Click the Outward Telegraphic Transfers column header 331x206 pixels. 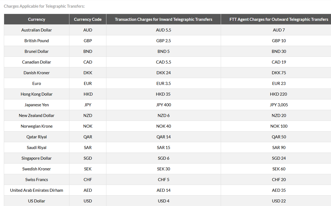[279, 19]
